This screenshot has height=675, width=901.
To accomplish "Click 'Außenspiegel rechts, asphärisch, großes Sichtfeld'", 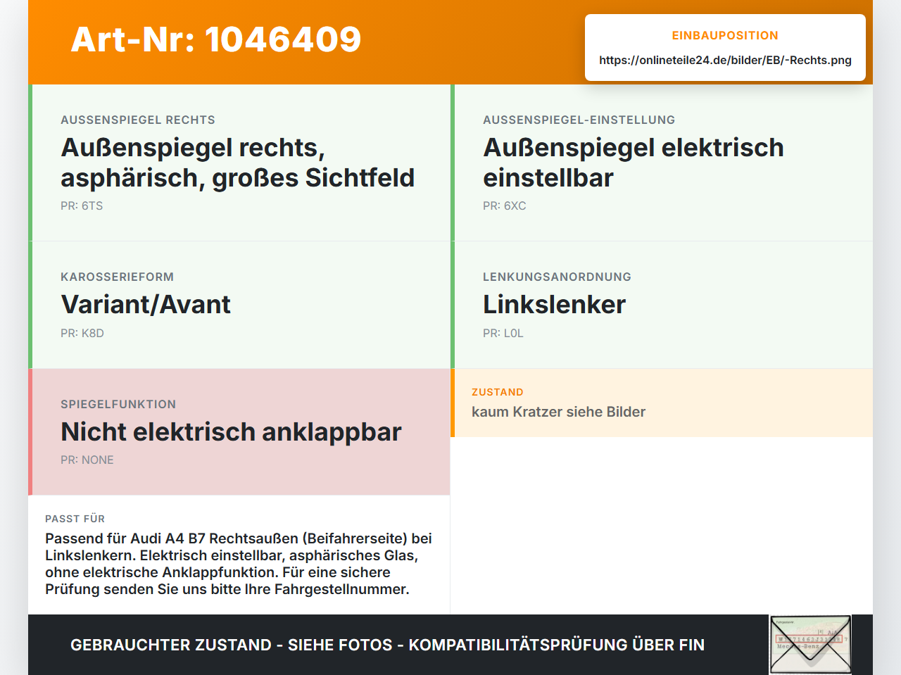I will coord(238,163).
